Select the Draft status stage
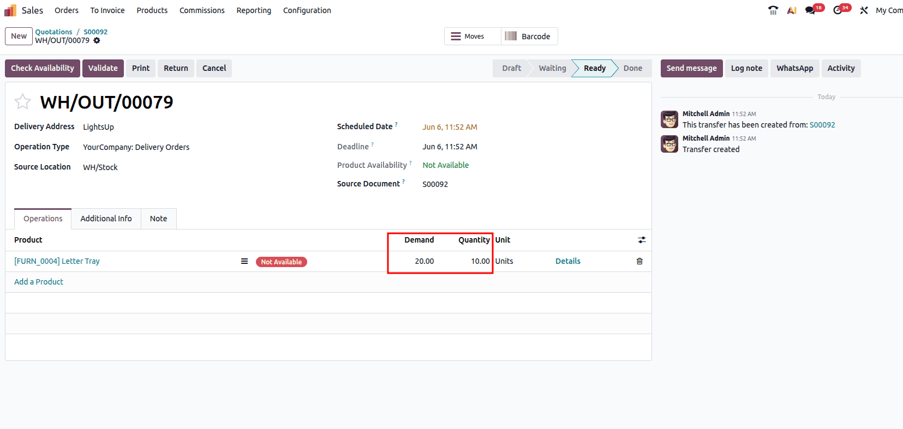 click(x=511, y=68)
